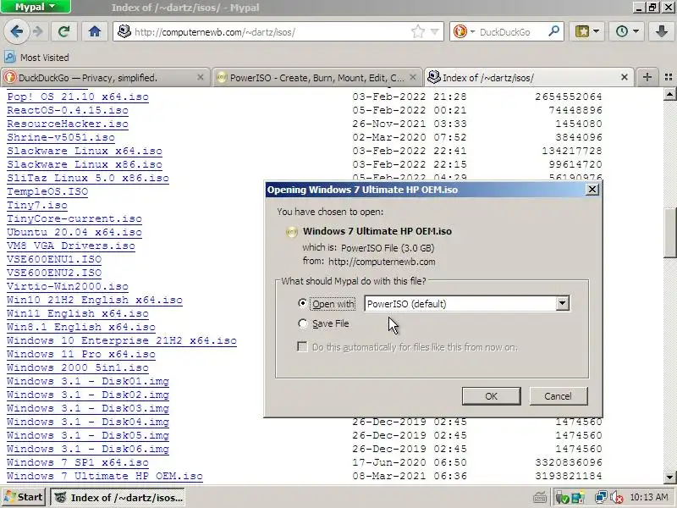Open the Bookmarks toolbar button
Image resolution: width=677 pixels, height=508 pixels.
tap(586, 31)
